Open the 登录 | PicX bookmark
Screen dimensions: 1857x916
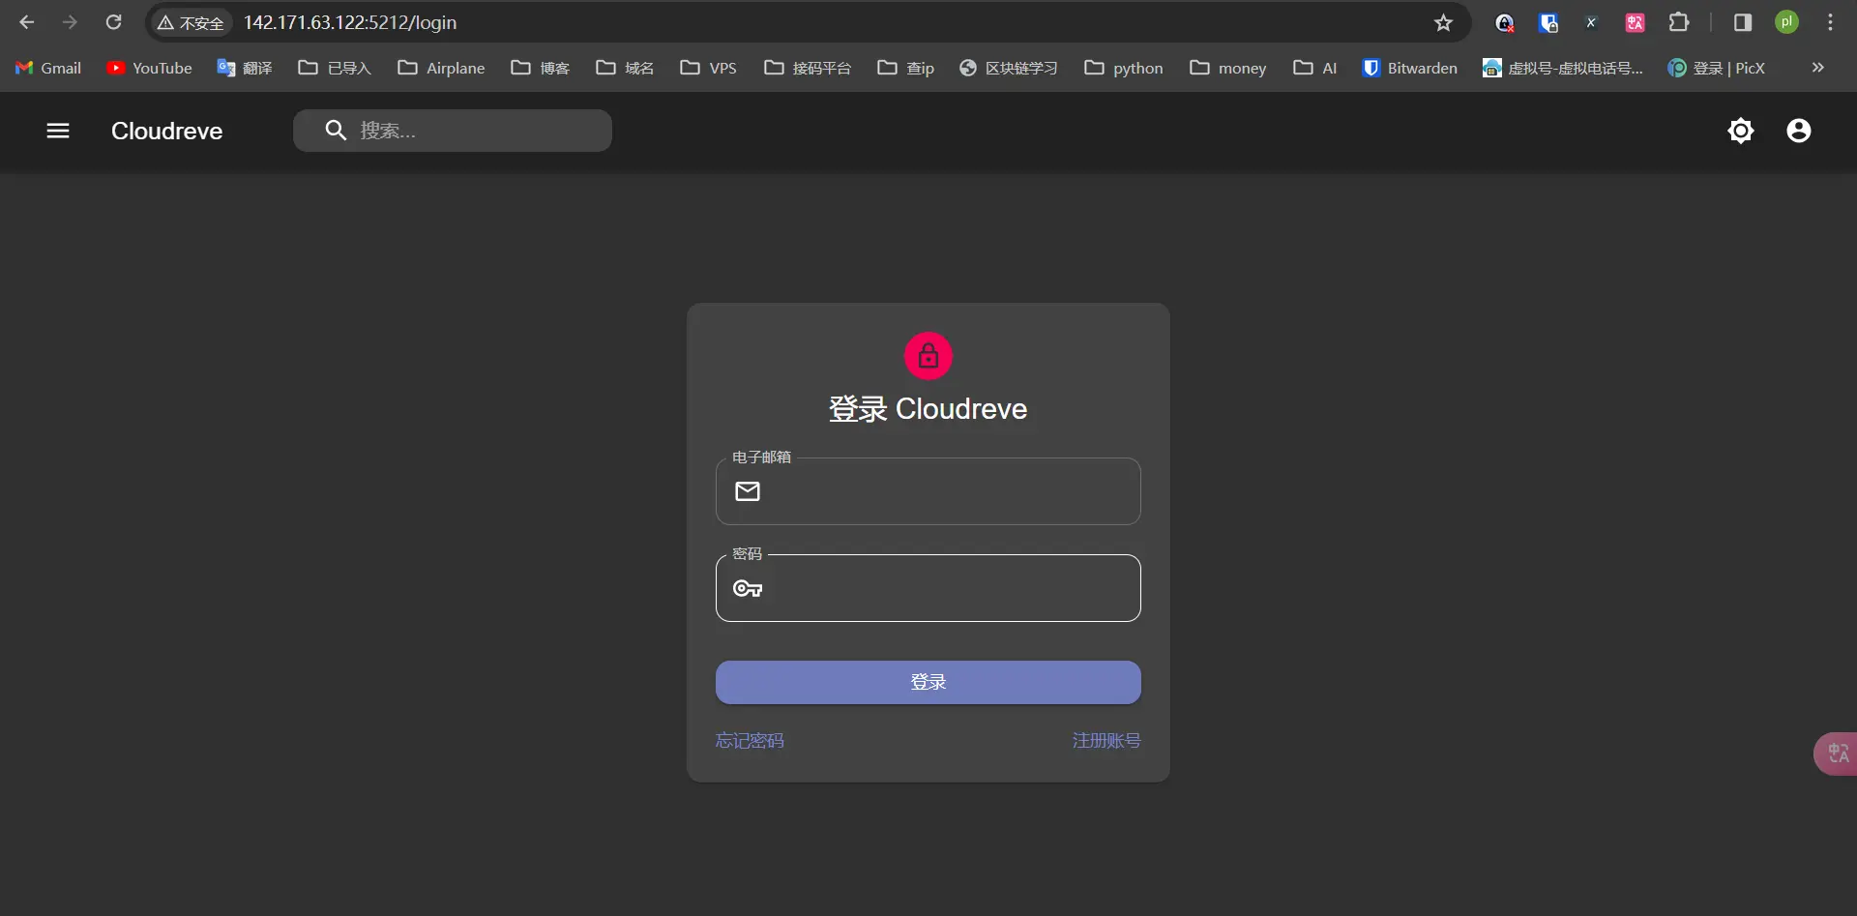[1717, 68]
